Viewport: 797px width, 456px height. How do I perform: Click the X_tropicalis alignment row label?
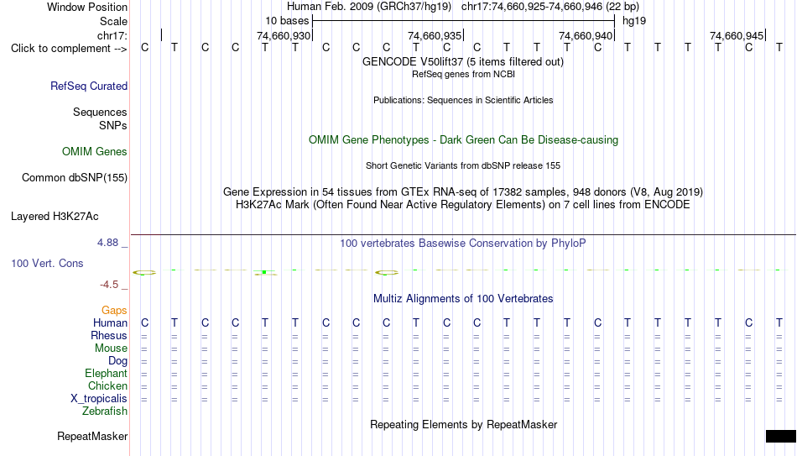pos(99,399)
